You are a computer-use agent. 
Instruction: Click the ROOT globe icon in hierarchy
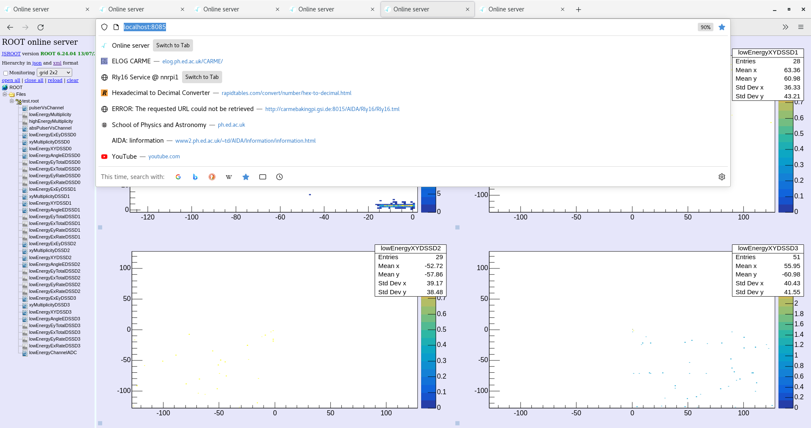5,87
